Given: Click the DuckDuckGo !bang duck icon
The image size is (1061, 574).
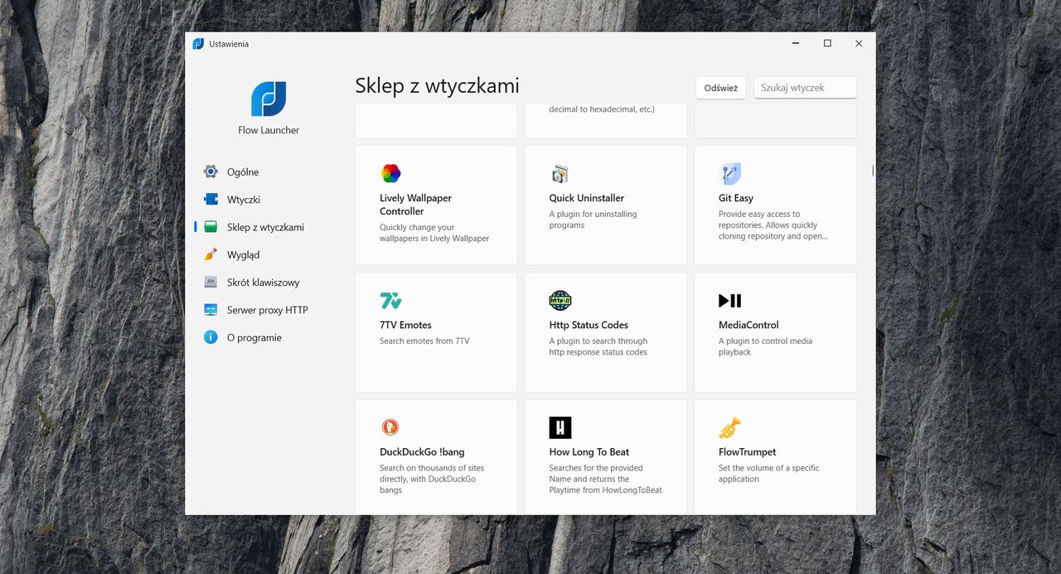Looking at the screenshot, I should 390,427.
